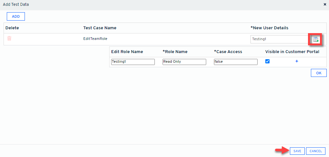Screen dimensions: 329x157
Task: Click the Delete column header
Action: coord(12,28)
